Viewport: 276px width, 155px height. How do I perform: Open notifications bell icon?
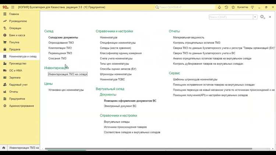pyautogui.click(x=219, y=7)
